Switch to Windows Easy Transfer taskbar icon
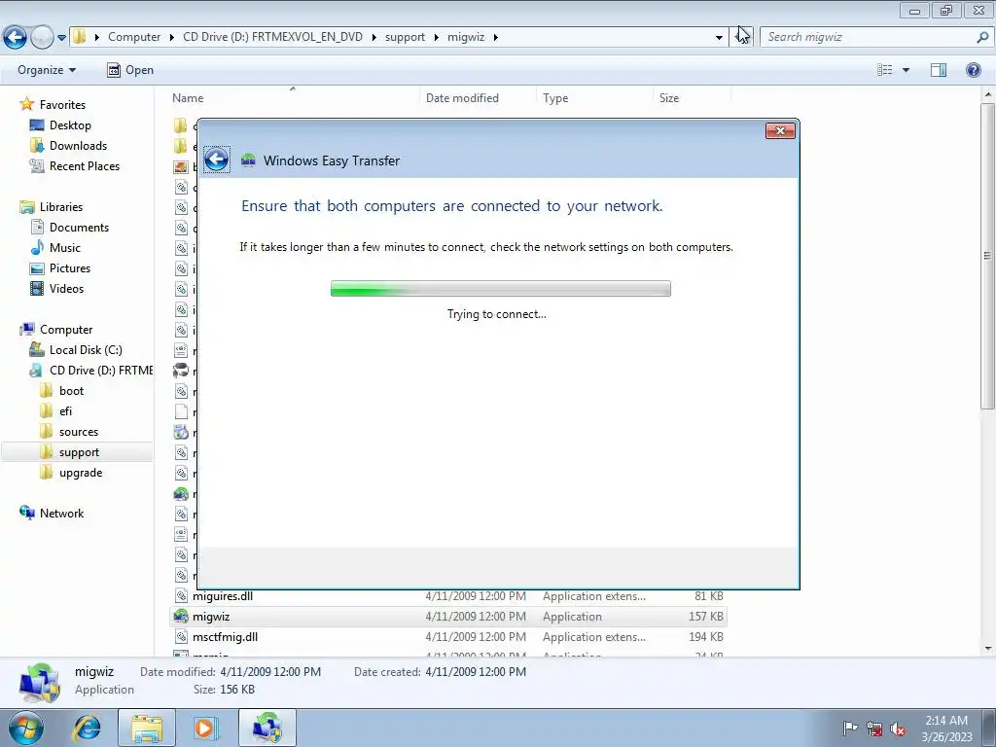The image size is (996, 747). (x=267, y=728)
